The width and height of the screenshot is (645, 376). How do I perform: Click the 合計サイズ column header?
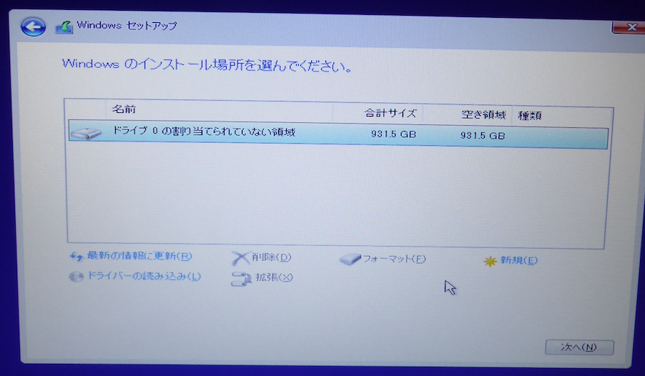(x=390, y=113)
